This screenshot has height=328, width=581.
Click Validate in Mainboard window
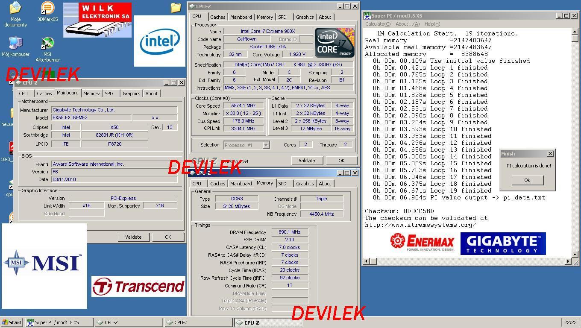133,237
